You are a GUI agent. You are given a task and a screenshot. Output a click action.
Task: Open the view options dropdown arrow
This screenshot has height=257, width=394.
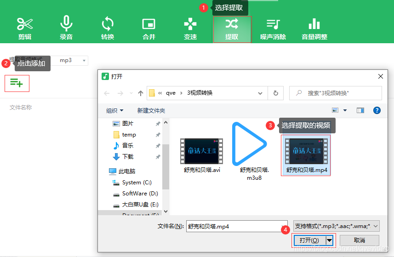click(345, 110)
